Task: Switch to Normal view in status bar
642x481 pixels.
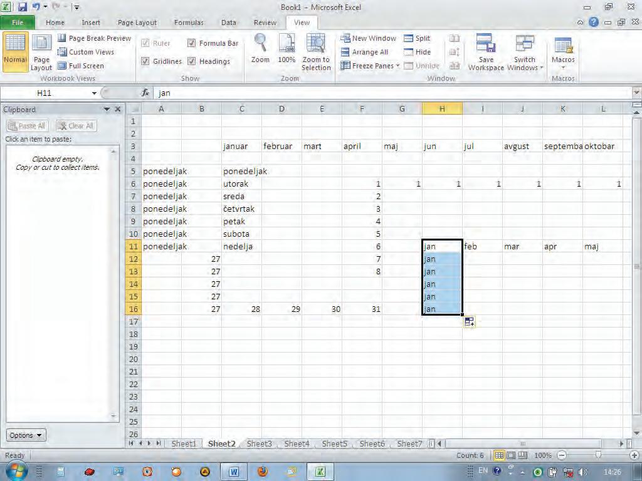Action: pyautogui.click(x=499, y=455)
